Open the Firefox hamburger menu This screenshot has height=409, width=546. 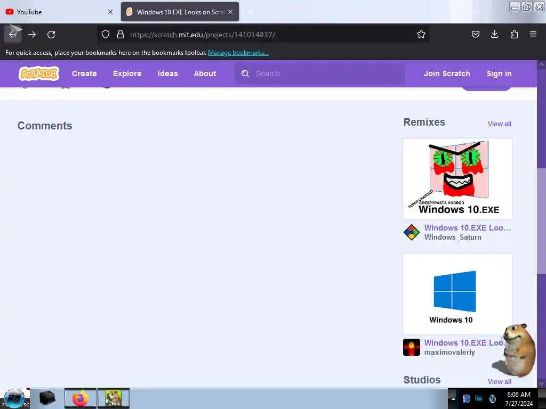pyautogui.click(x=533, y=34)
